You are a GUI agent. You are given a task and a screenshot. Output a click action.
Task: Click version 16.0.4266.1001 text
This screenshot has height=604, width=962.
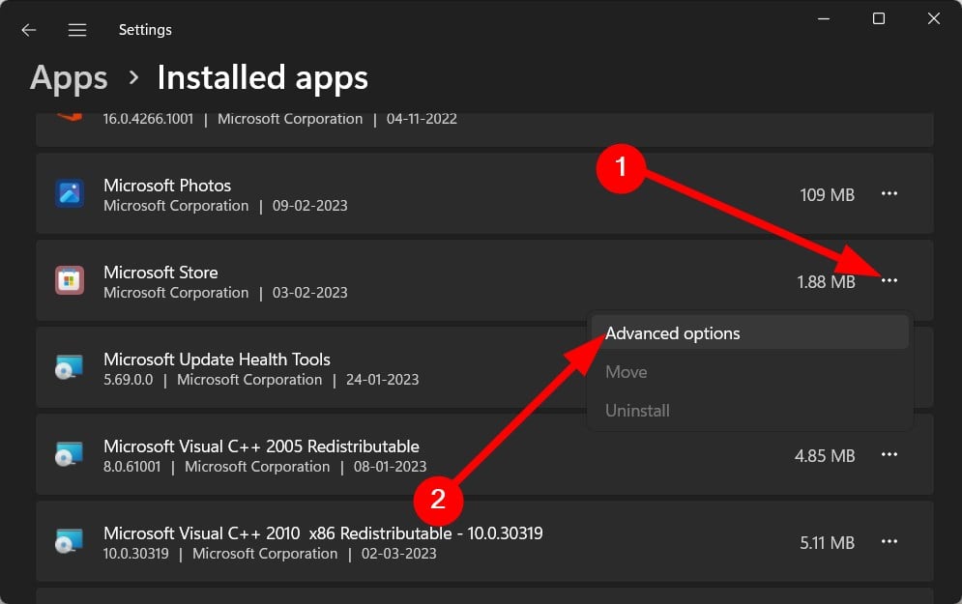(x=148, y=119)
